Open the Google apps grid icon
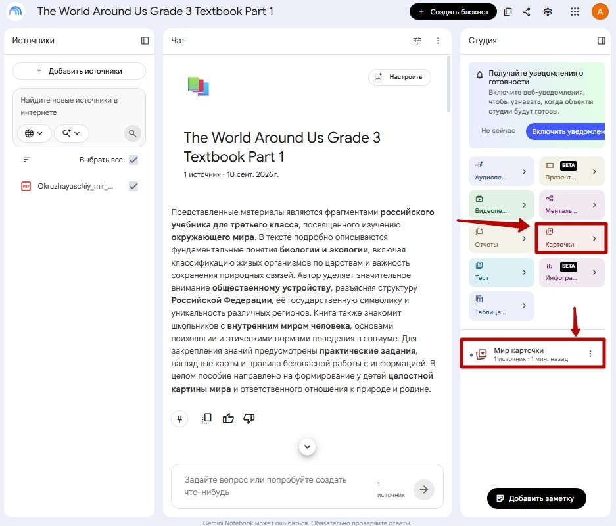Image resolution: width=616 pixels, height=526 pixels. (x=575, y=12)
